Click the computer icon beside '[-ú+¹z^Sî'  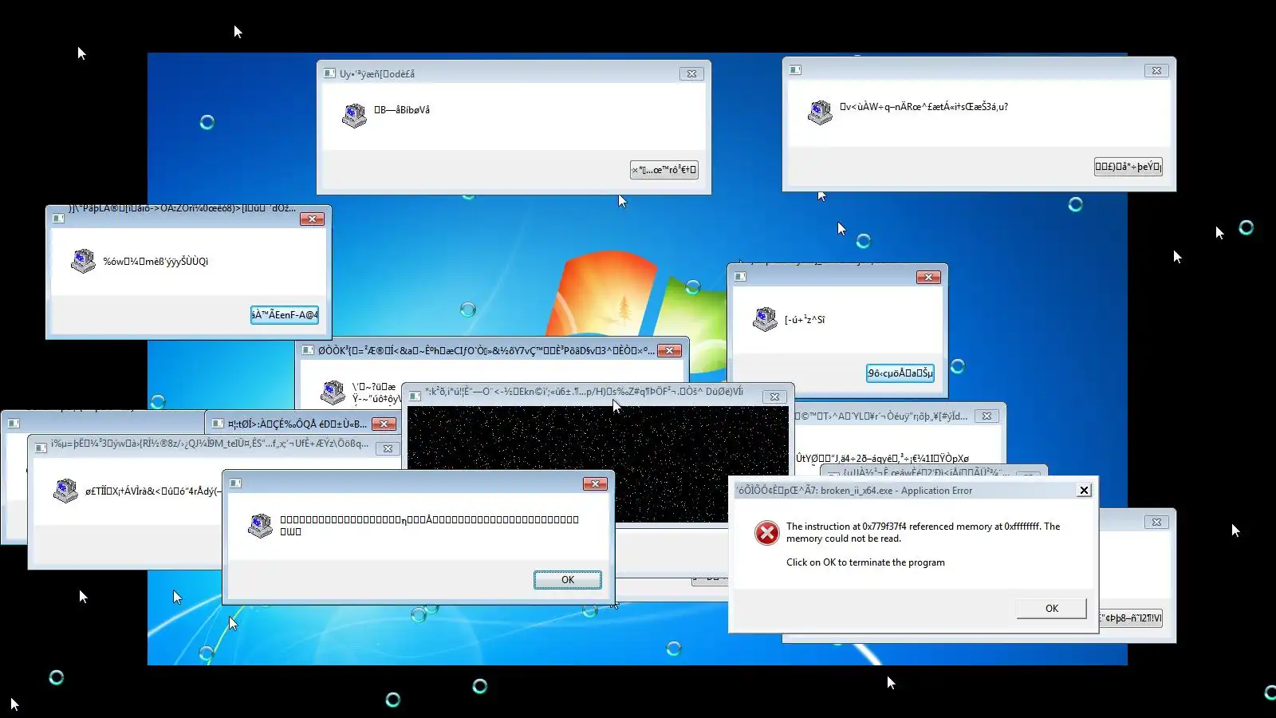(x=765, y=319)
